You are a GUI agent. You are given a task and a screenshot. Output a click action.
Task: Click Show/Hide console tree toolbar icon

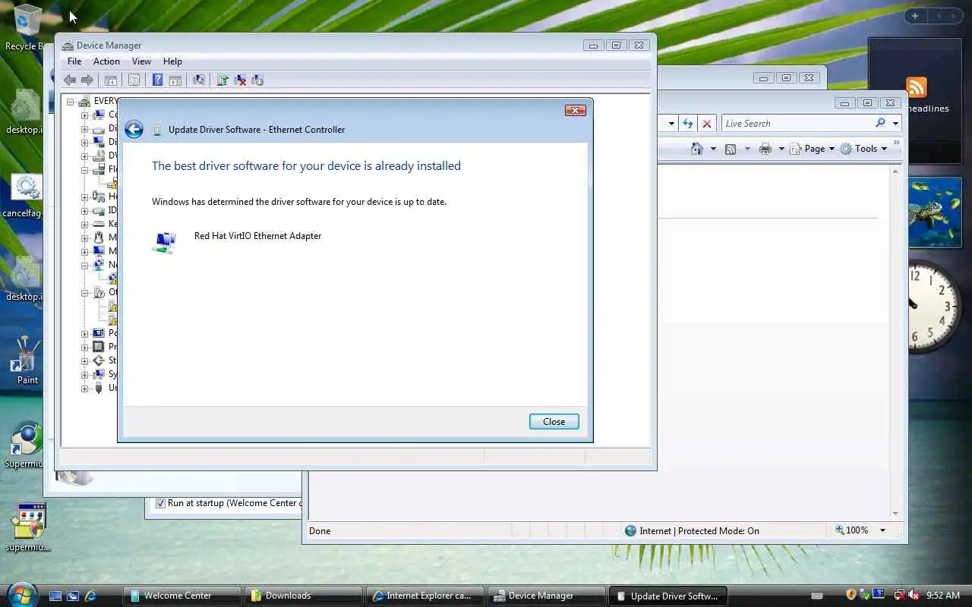[111, 80]
